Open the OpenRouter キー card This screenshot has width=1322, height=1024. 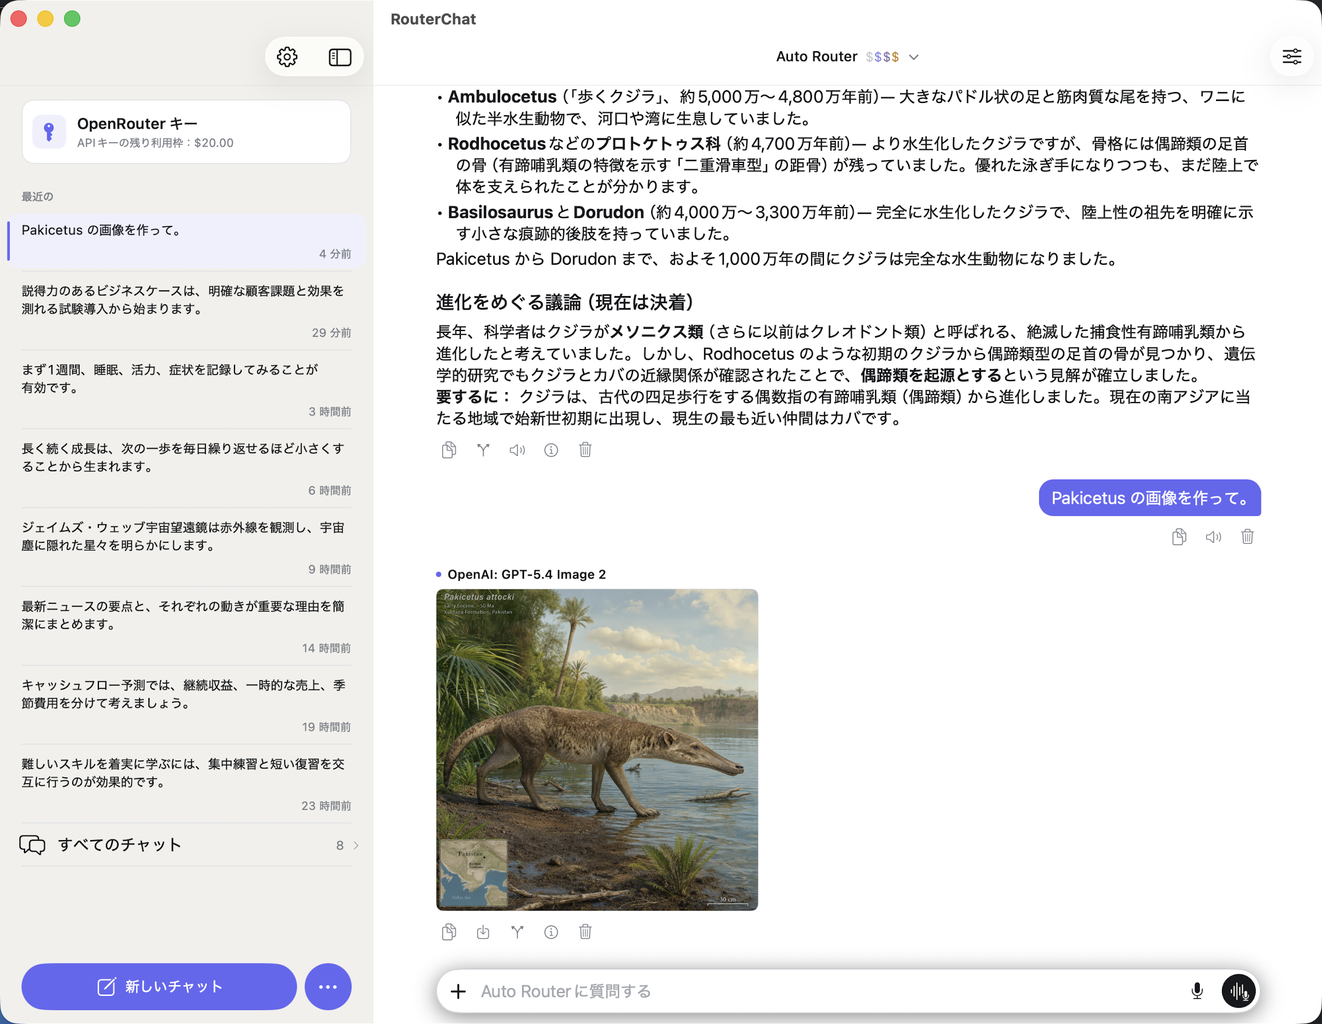[x=186, y=132]
